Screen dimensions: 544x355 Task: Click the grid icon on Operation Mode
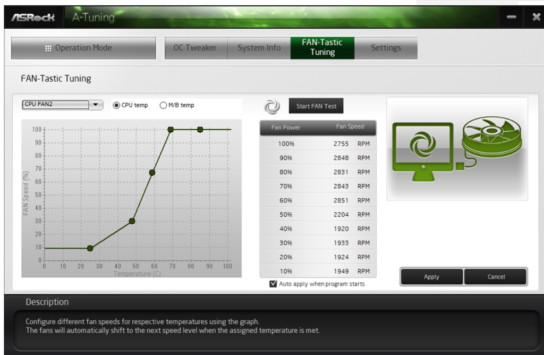(48, 48)
